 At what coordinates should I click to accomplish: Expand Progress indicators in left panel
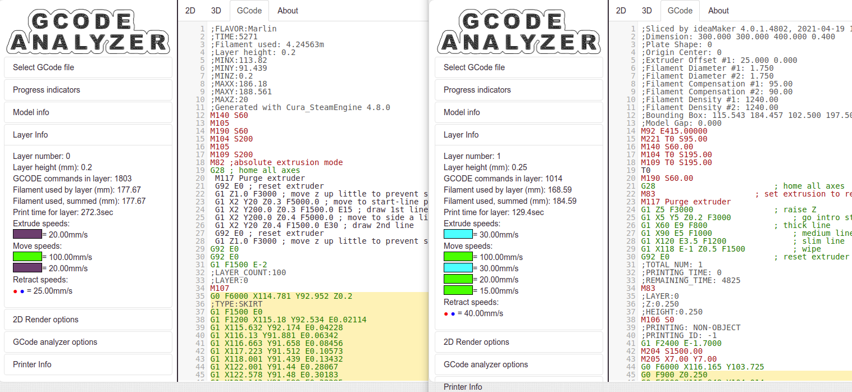(88, 90)
